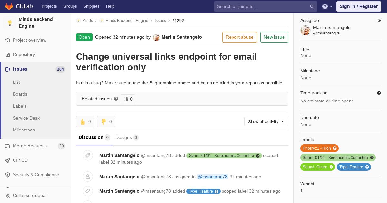Click the Help menu item
This screenshot has width=387, height=203.
(110, 6)
